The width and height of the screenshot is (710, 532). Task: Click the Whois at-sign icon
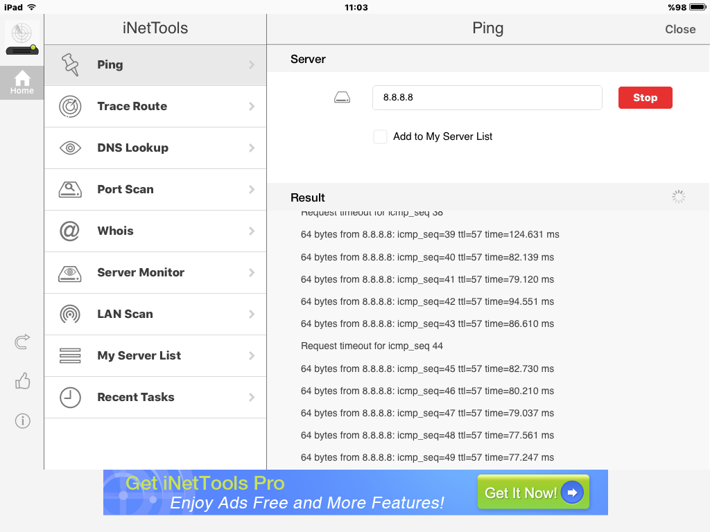click(x=70, y=231)
